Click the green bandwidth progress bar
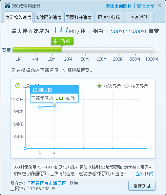 click(x=37, y=50)
